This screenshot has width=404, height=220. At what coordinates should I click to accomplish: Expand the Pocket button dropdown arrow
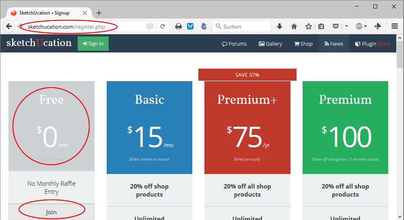tap(346, 27)
